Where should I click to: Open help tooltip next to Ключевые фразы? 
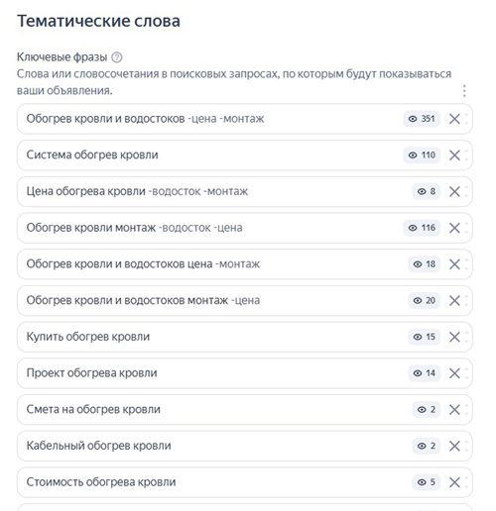point(117,57)
